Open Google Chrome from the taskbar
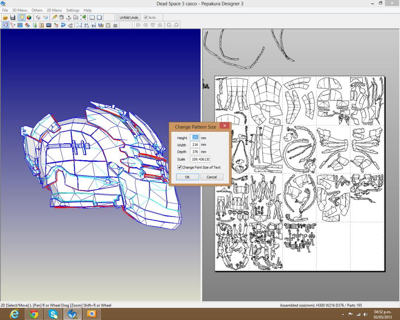This screenshot has height=320, width=400. point(34,314)
